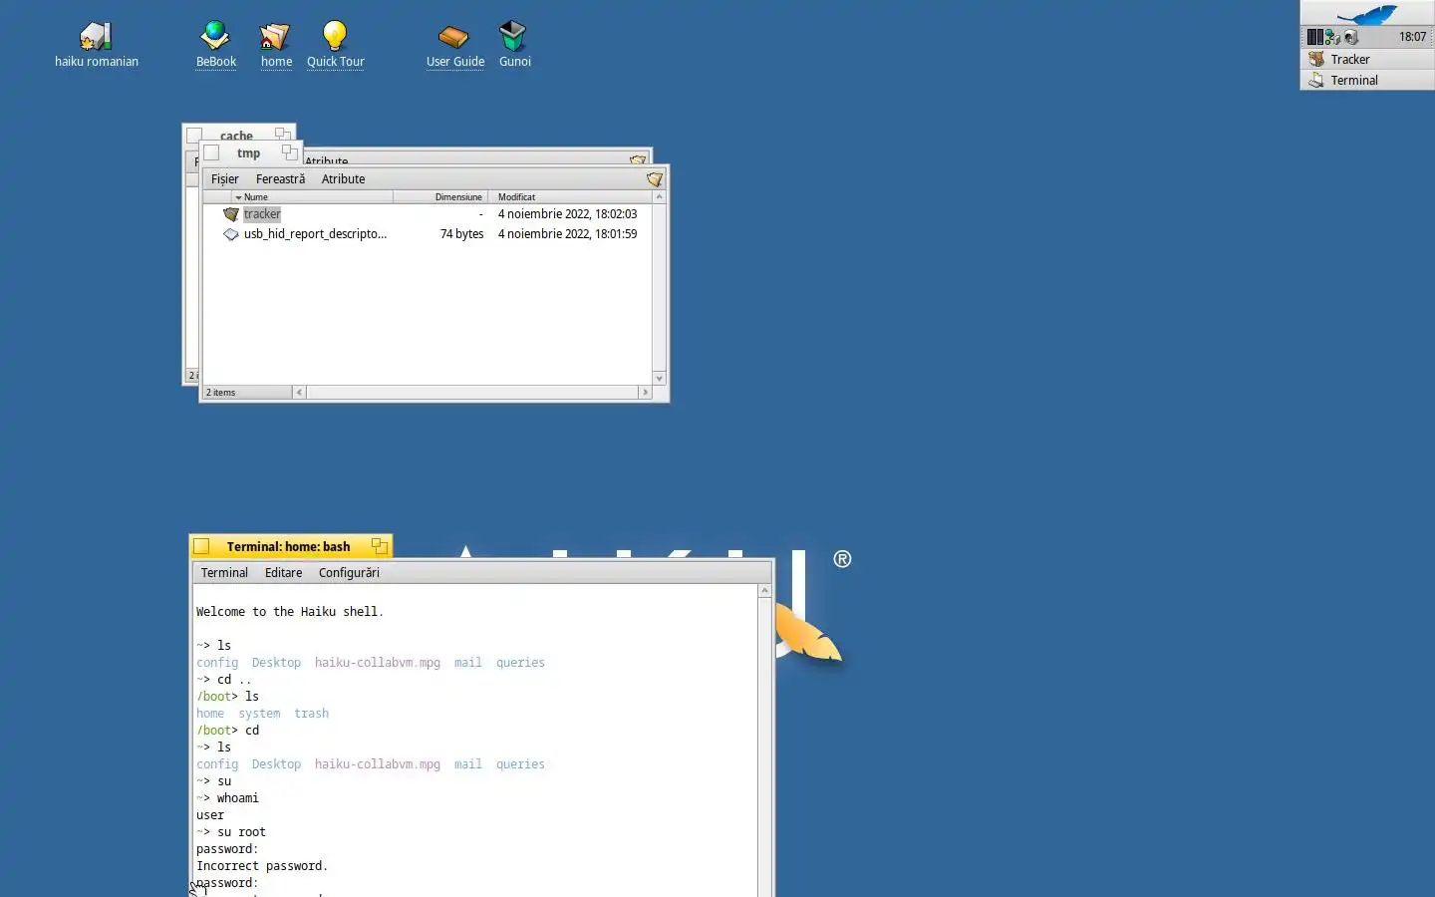Image resolution: width=1435 pixels, height=897 pixels.
Task: Close the cache window via its tab square
Action: pyautogui.click(x=194, y=135)
